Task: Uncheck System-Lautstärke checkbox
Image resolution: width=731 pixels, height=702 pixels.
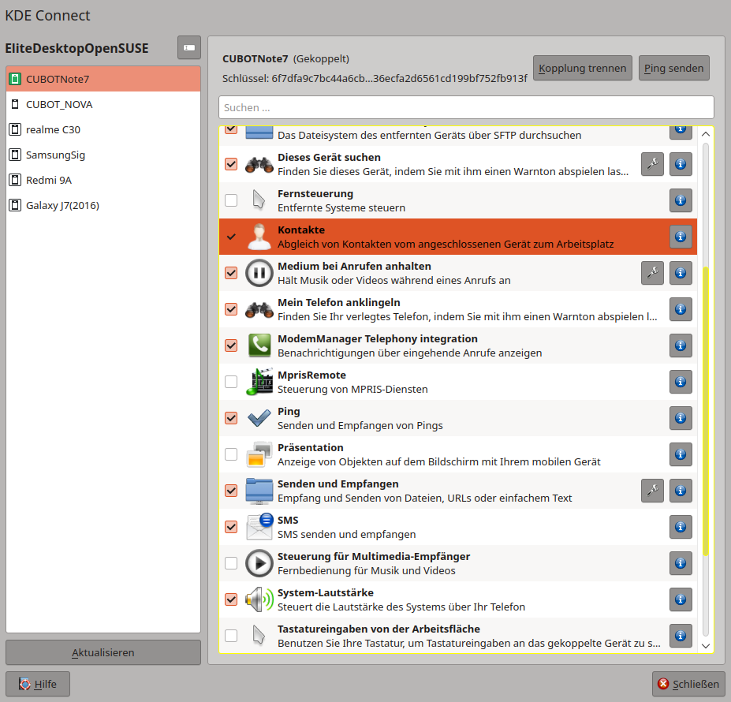Action: (x=231, y=599)
